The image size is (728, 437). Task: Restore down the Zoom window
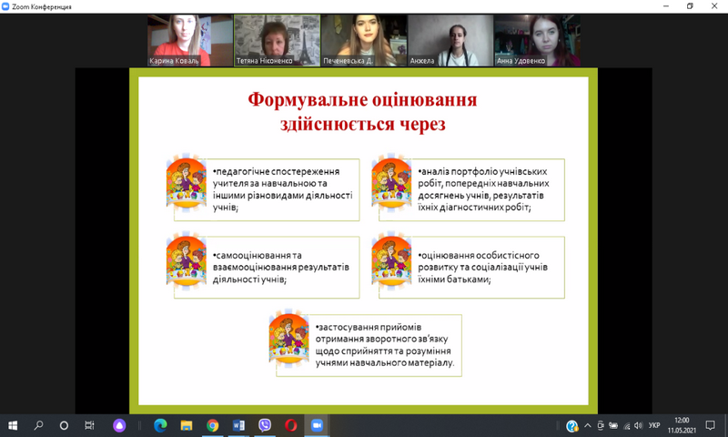coord(690,6)
